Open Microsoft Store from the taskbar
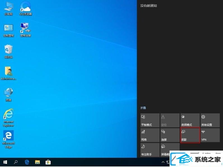Viewport: 223px width, 167px height. 48,162
